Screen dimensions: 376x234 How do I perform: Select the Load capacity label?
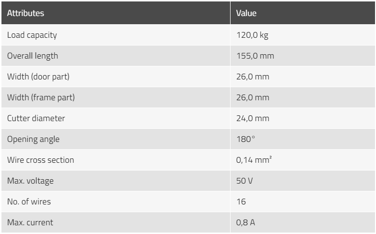pos(32,35)
